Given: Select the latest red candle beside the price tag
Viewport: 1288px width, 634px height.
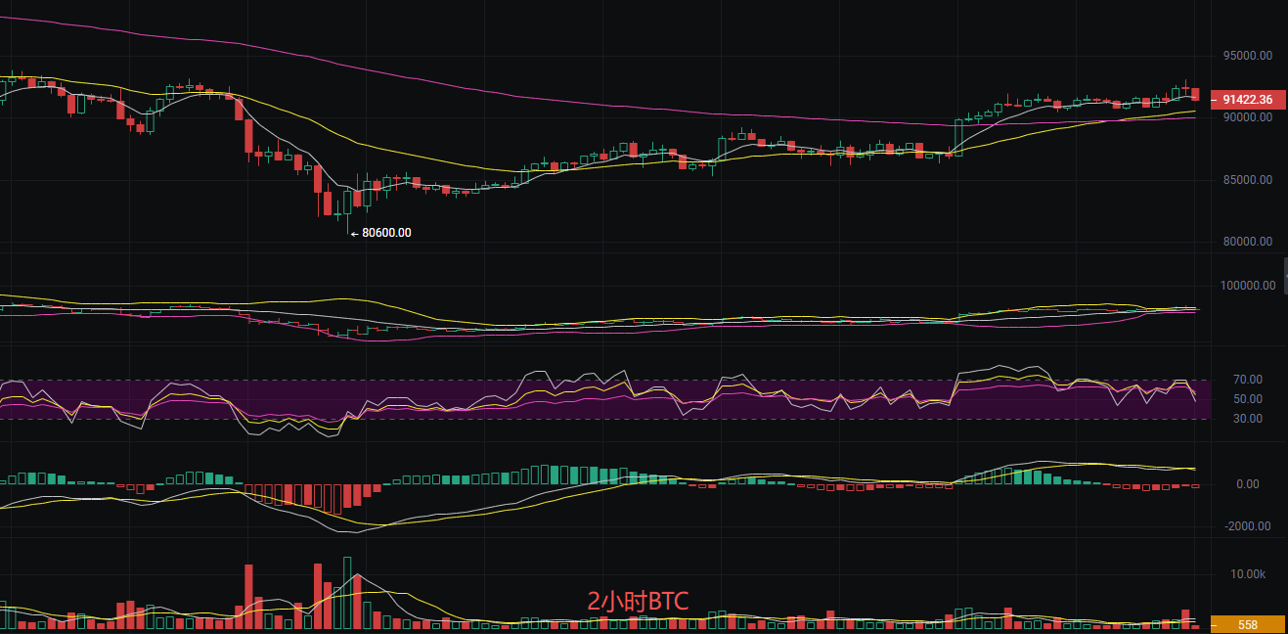Looking at the screenshot, I should pyautogui.click(x=1195, y=93).
